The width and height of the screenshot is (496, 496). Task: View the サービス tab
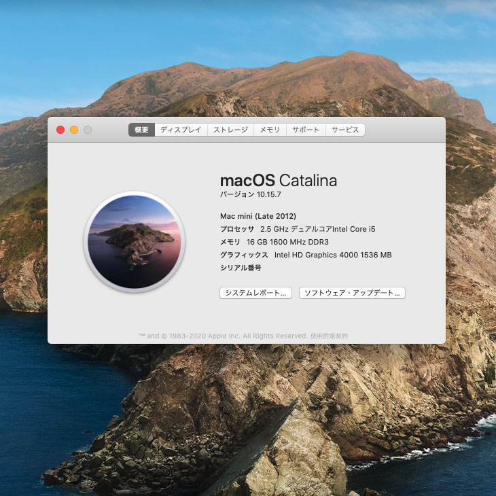345,130
